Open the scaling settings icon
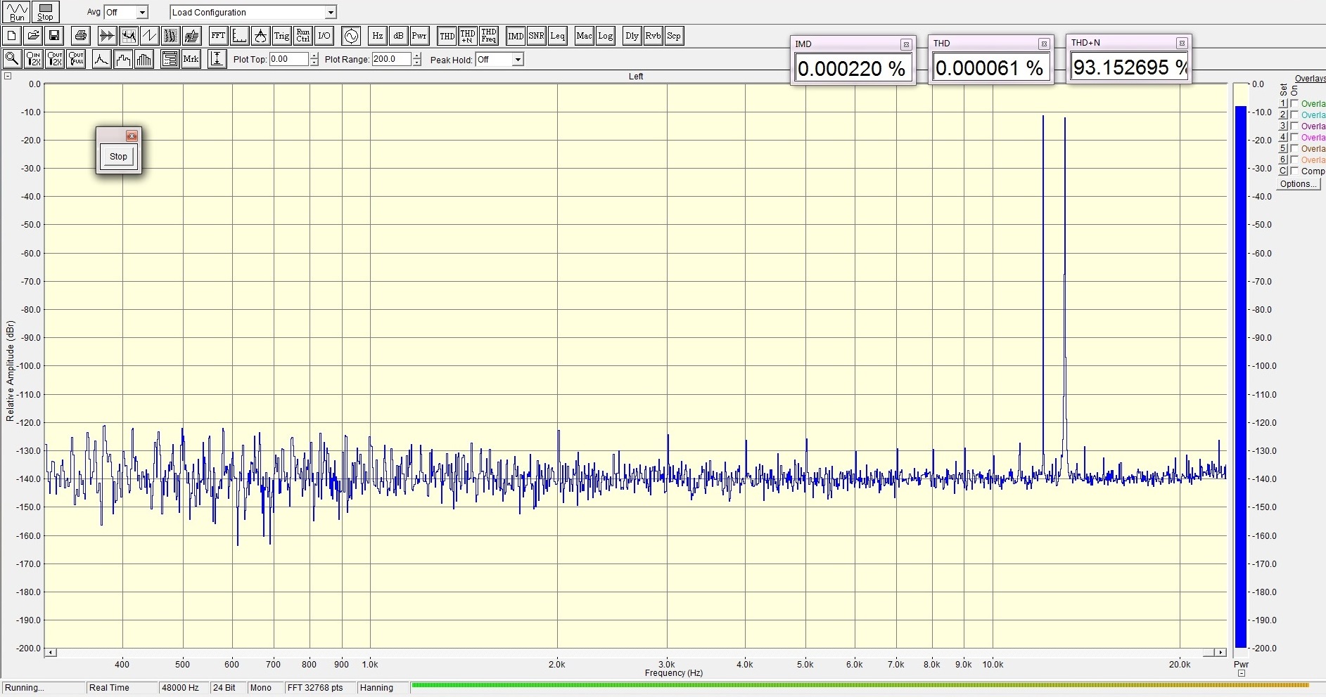 point(239,36)
